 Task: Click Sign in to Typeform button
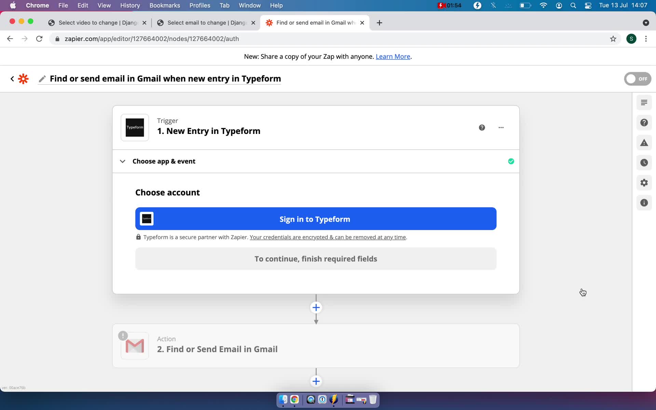(315, 219)
